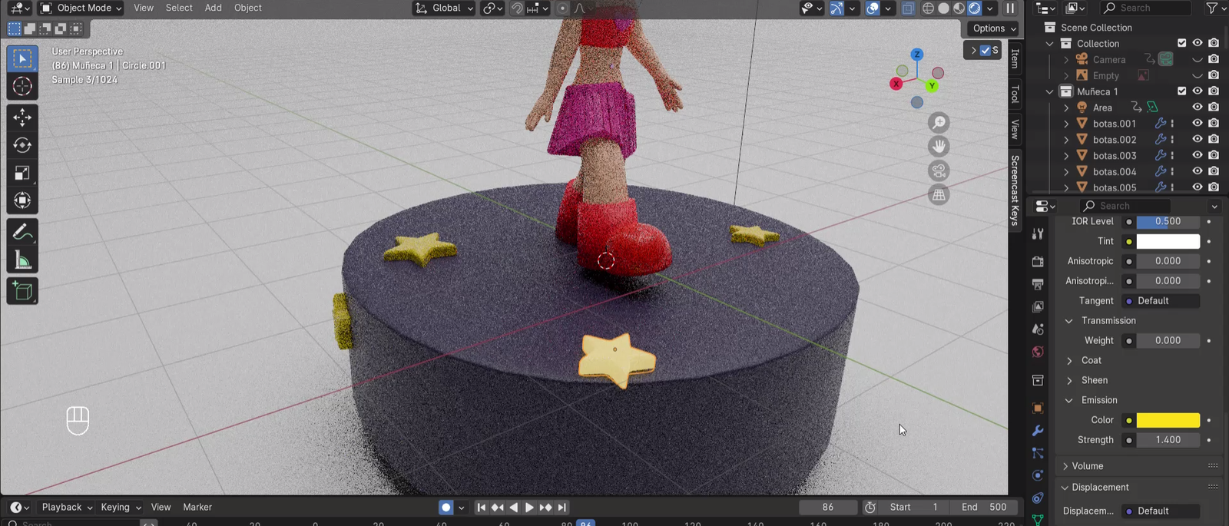Activate the Rotate tool
The width and height of the screenshot is (1229, 526).
22,145
